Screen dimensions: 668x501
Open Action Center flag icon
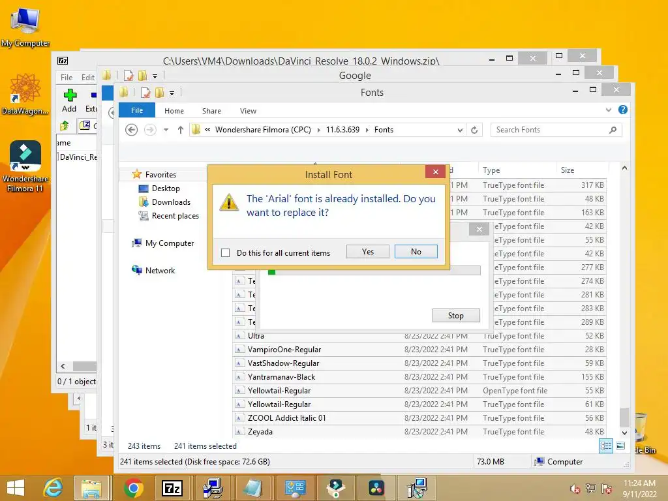(606, 489)
